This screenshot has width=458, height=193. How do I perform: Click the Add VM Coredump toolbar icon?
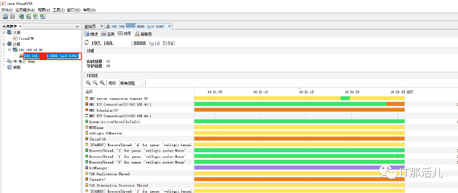[x=36, y=17]
